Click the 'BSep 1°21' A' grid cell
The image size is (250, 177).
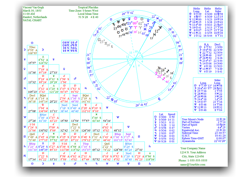(x=32, y=146)
